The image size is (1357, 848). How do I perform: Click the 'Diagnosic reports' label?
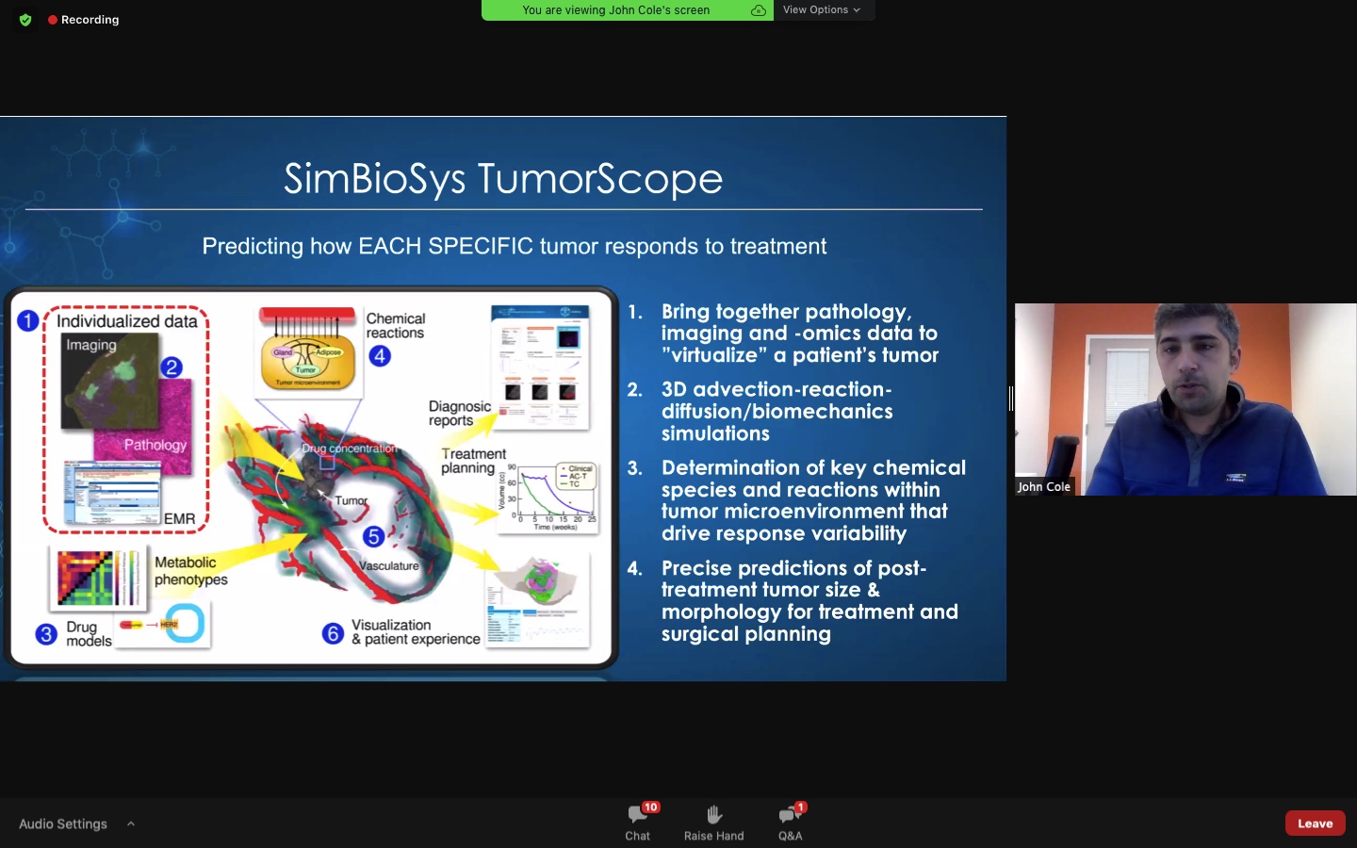click(460, 414)
